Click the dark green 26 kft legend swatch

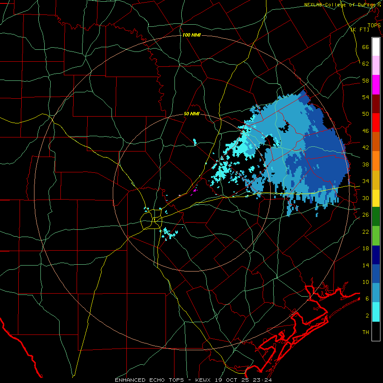pyautogui.click(x=376, y=217)
